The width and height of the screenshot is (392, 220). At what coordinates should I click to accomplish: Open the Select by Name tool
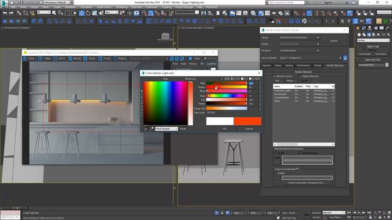(61, 13)
